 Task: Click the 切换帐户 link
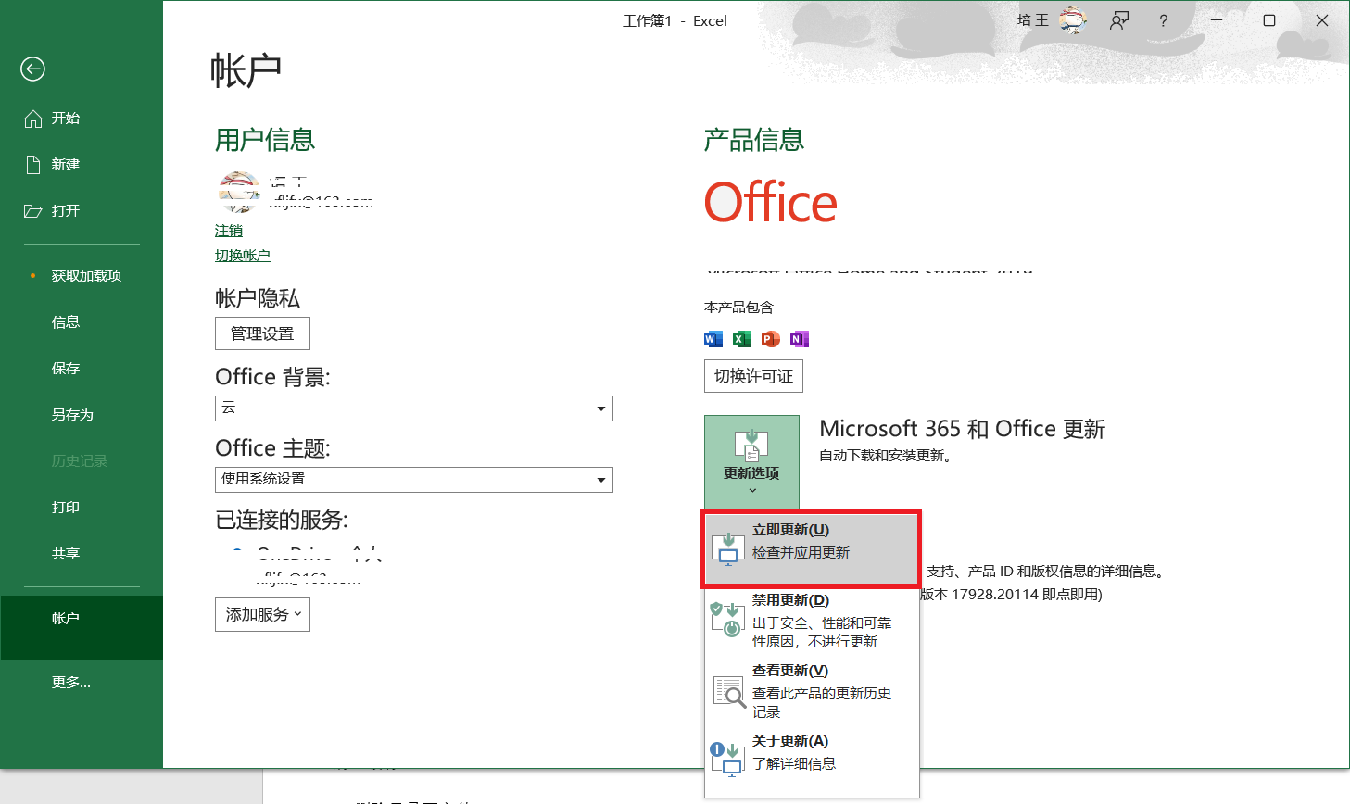click(x=243, y=256)
